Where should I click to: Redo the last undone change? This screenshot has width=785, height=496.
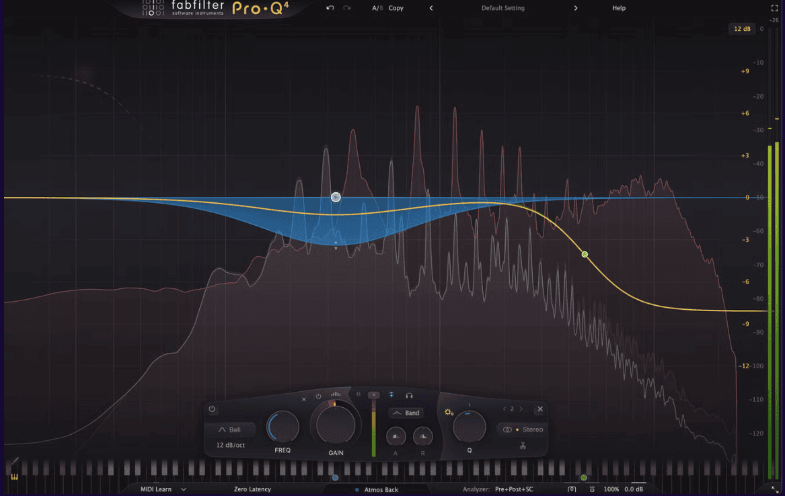click(347, 8)
